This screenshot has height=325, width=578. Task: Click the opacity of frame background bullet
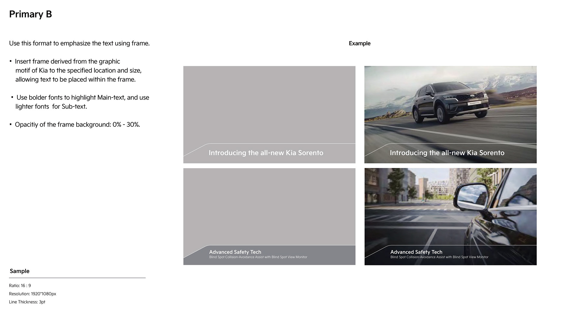(x=77, y=125)
